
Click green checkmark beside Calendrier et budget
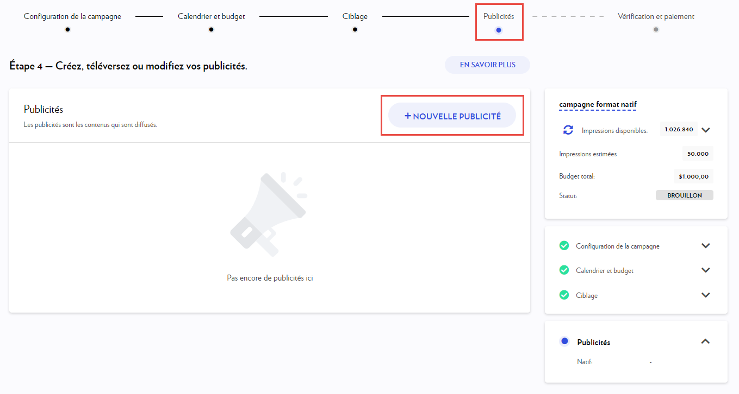(x=564, y=270)
